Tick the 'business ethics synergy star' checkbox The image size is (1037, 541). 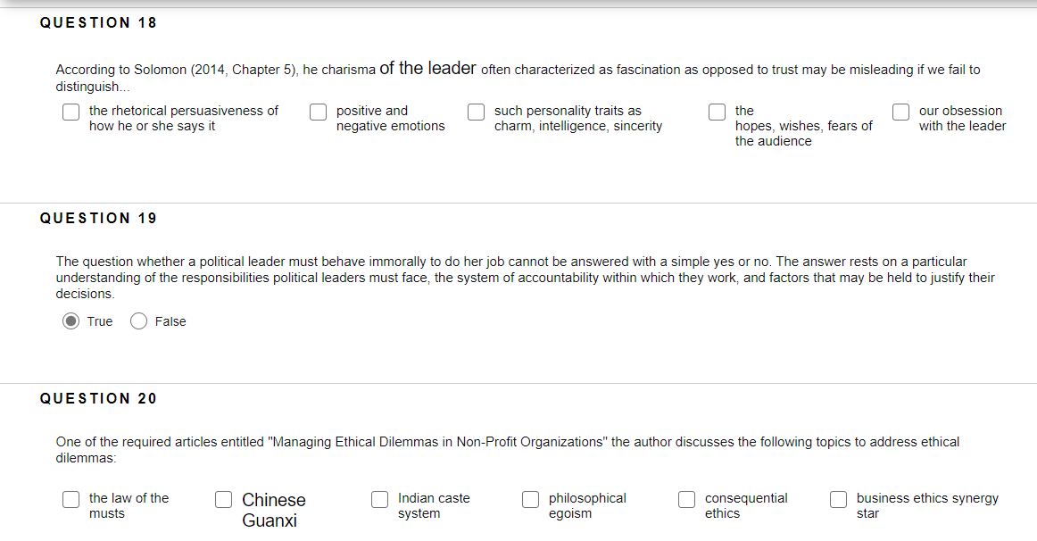[x=839, y=499]
